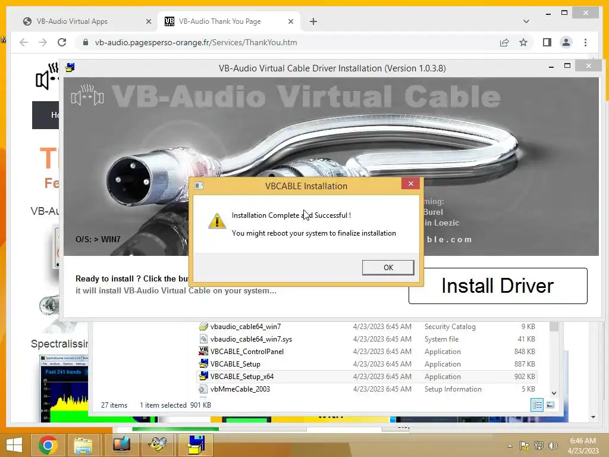Open Chrome from the taskbar

[x=48, y=445]
